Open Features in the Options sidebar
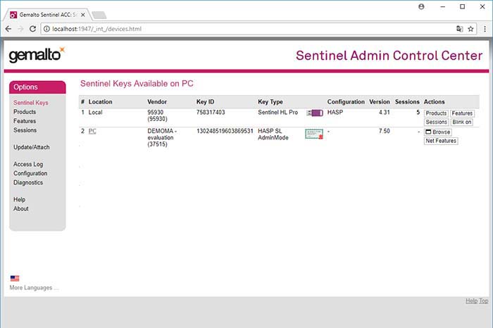Image resolution: width=493 pixels, height=328 pixels. point(25,121)
